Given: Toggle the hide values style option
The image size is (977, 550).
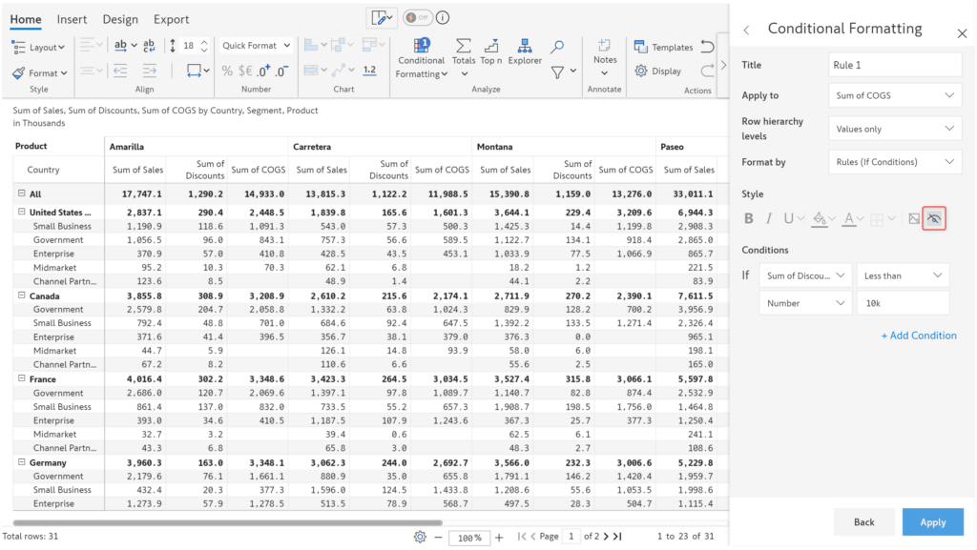Looking at the screenshot, I should click(933, 217).
